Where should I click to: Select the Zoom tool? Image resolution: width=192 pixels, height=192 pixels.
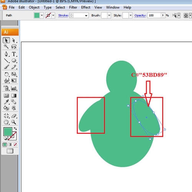[14, 122]
